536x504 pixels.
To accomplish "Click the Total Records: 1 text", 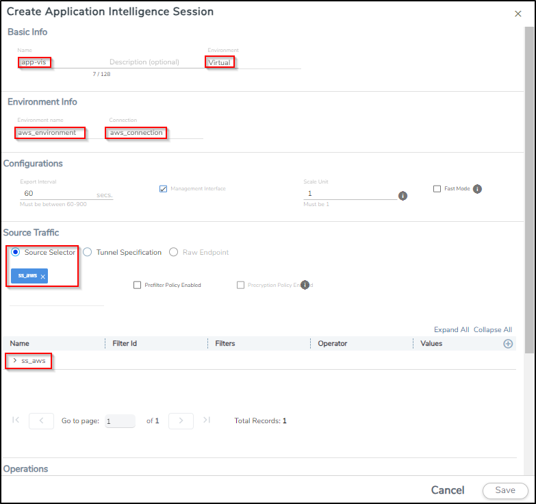I will [260, 420].
